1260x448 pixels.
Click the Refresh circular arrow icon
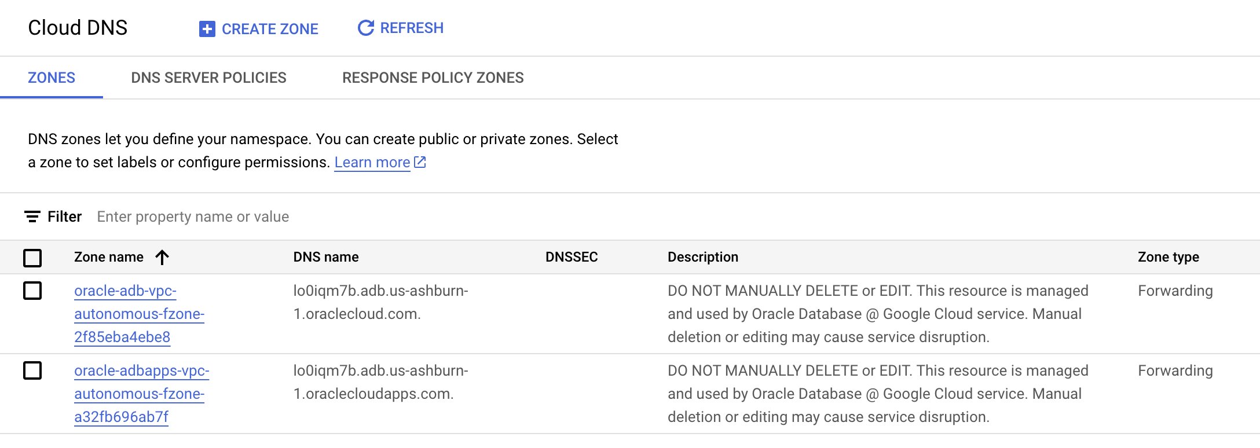point(366,28)
